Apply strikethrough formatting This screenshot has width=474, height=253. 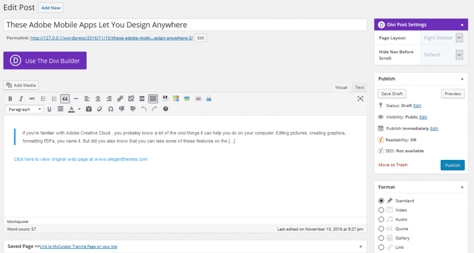click(x=32, y=99)
